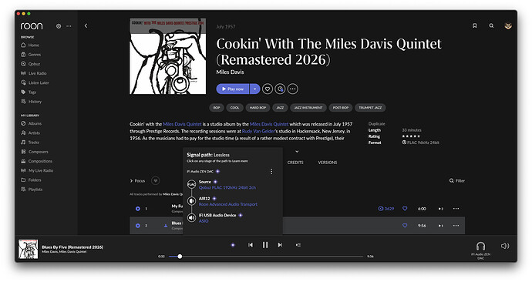
Task: Open now playing album thumbnail
Action: pos(29,250)
